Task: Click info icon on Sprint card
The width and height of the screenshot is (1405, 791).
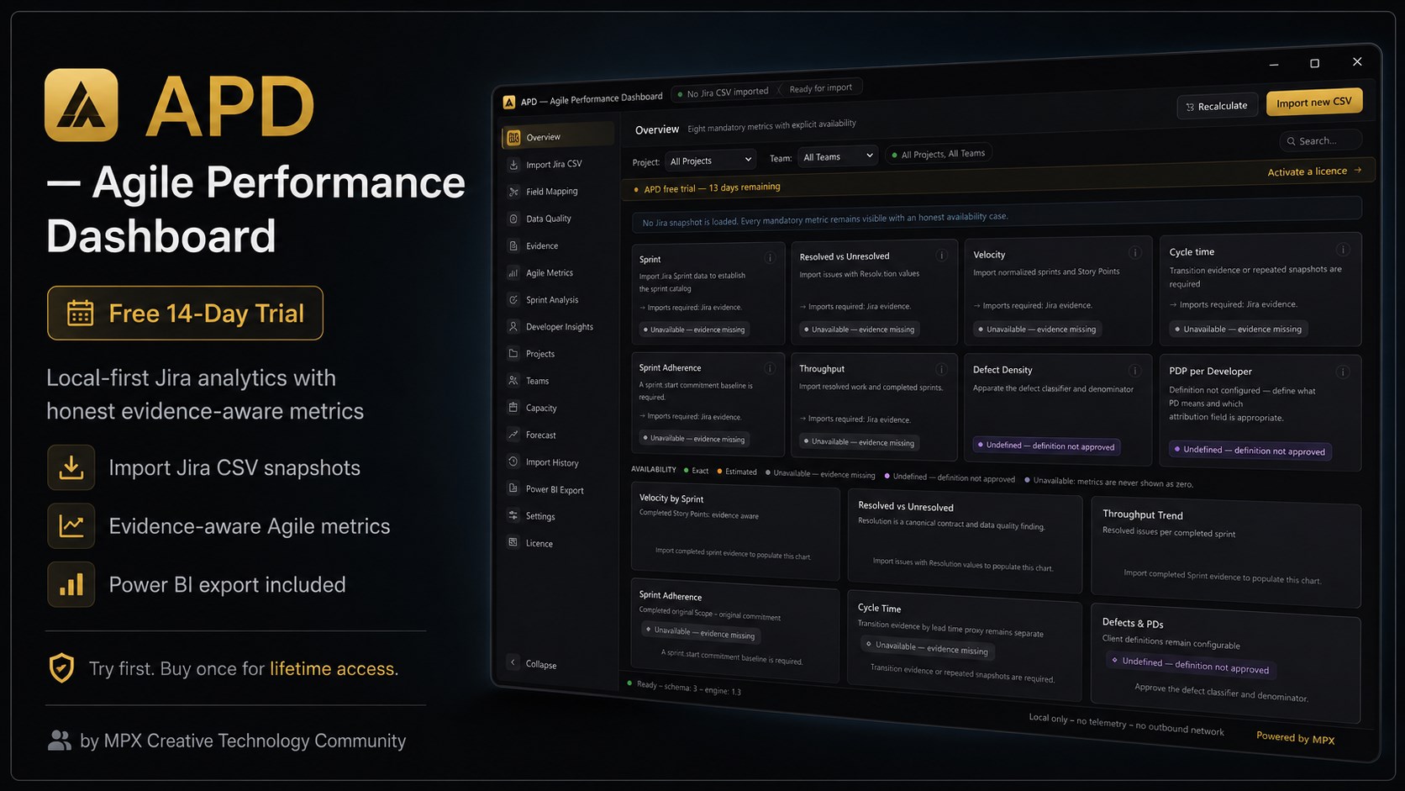Action: [x=770, y=257]
